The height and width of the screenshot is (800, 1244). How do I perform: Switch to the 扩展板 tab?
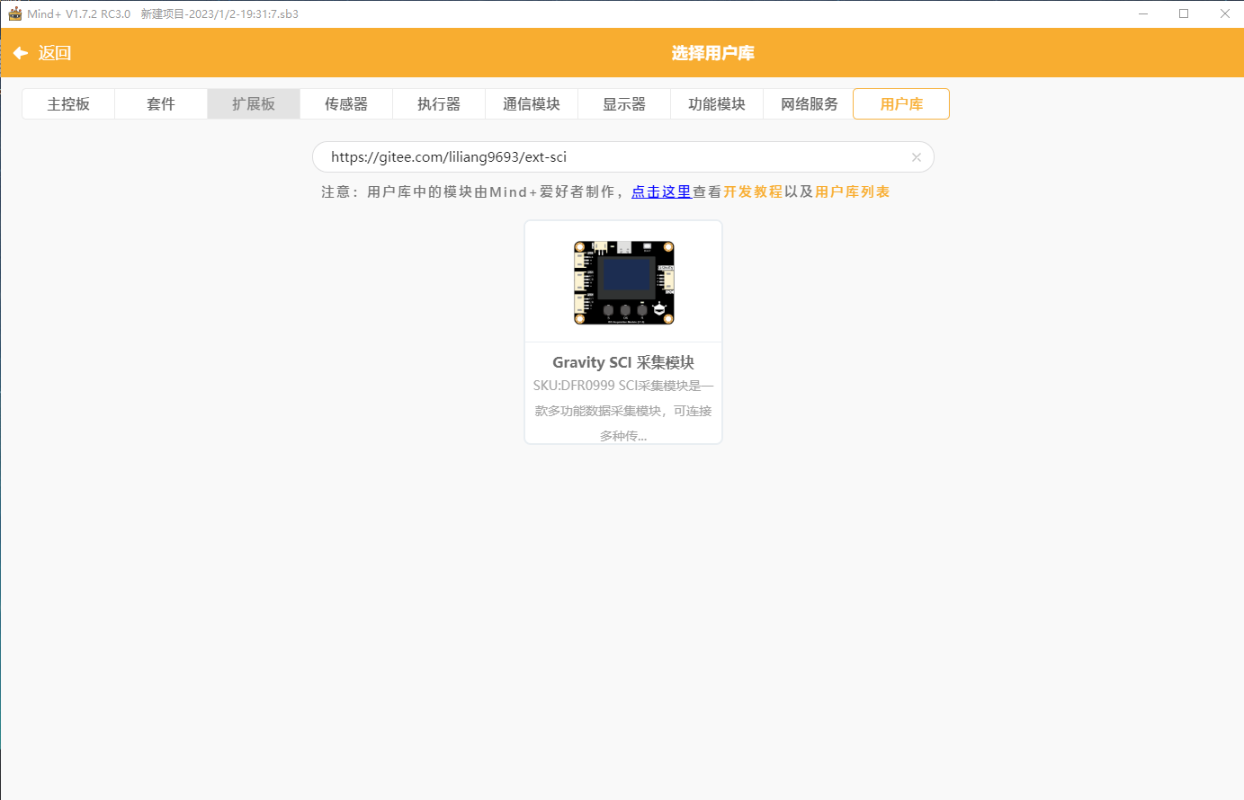tap(254, 104)
